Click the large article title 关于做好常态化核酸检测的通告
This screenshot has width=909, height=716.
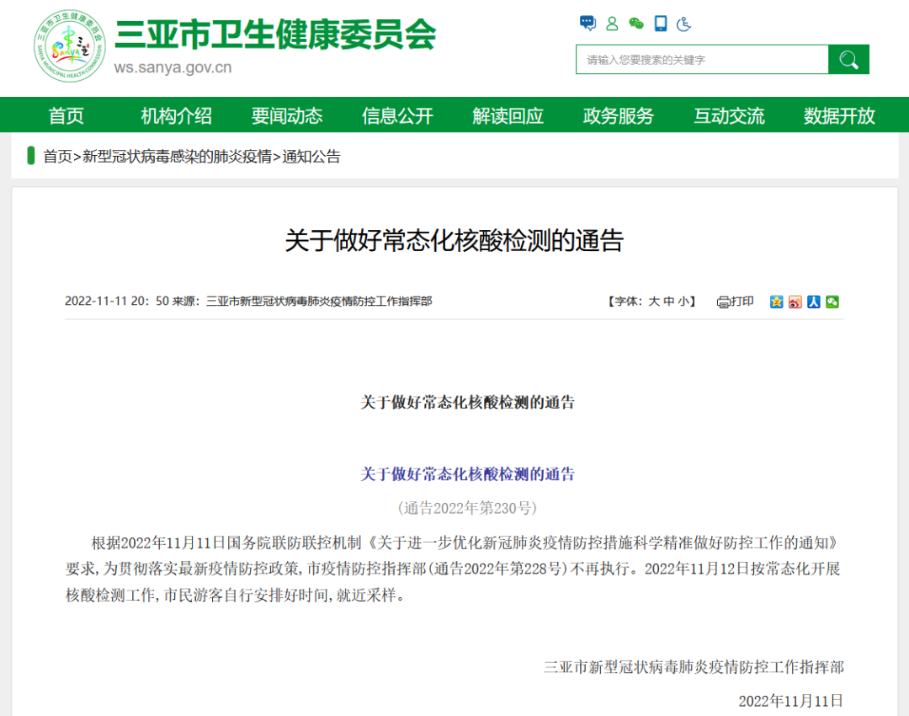tap(454, 240)
